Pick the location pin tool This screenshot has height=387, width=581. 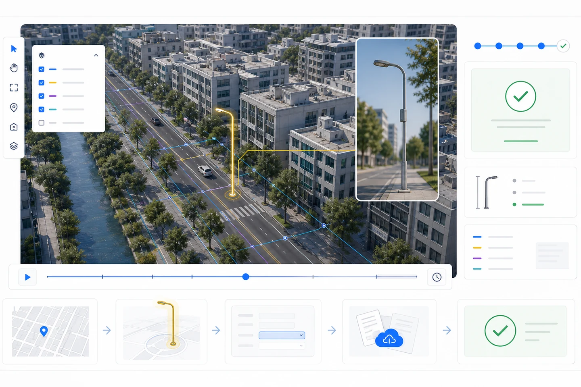click(14, 107)
